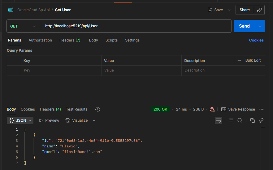Open the Send button dropdown arrow
The image size is (273, 170).
(260, 26)
